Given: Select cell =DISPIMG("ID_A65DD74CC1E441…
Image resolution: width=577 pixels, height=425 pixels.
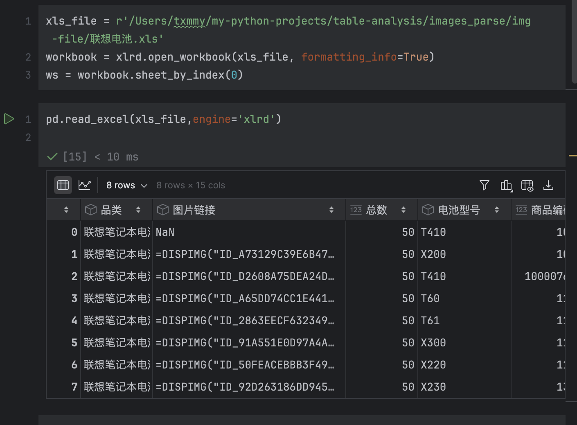Looking at the screenshot, I should click(x=249, y=298).
